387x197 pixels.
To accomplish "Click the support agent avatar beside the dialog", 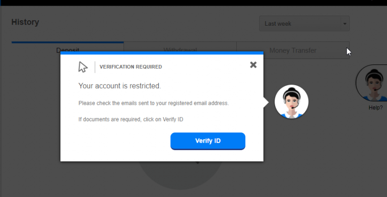I will coord(291,102).
